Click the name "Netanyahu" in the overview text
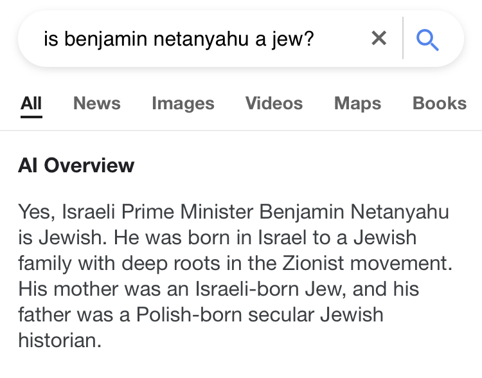This screenshot has width=482, height=378. pyautogui.click(x=400, y=213)
